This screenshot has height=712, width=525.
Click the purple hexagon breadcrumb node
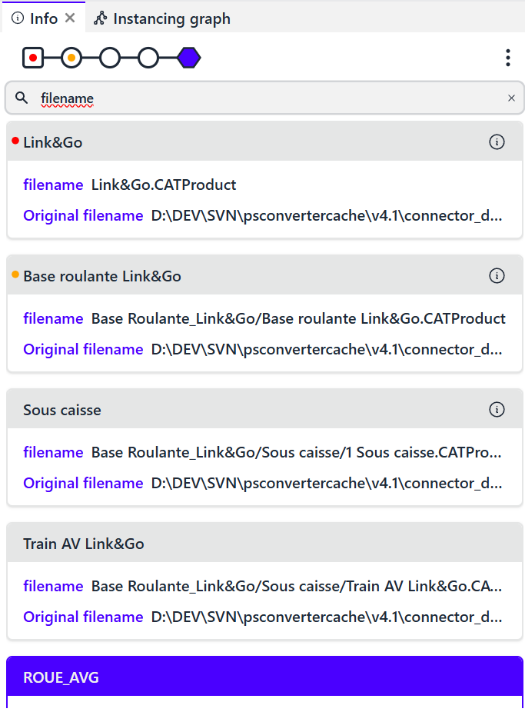point(189,58)
